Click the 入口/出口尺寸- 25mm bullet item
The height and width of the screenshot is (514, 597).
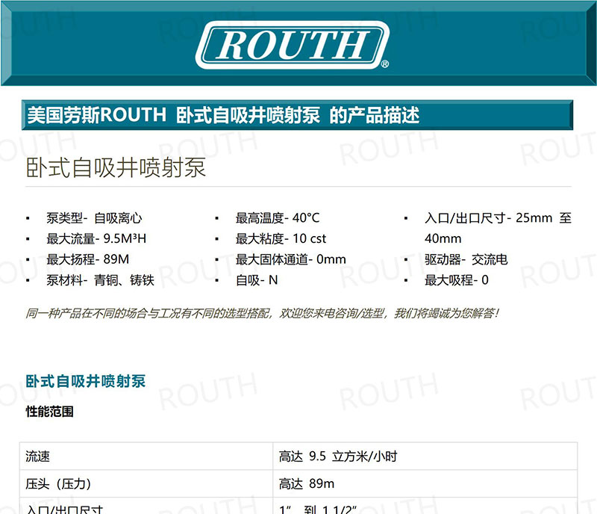(497, 218)
